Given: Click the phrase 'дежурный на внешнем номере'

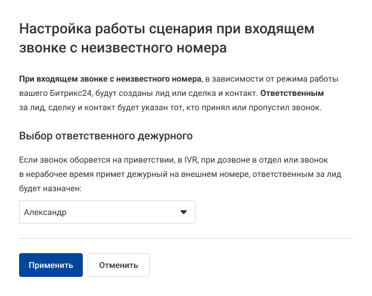Looking at the screenshot, I should click(x=179, y=174).
